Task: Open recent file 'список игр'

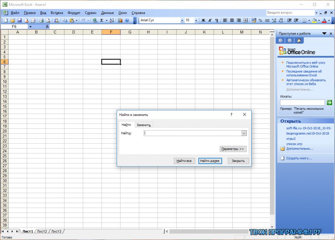Action: point(294,144)
